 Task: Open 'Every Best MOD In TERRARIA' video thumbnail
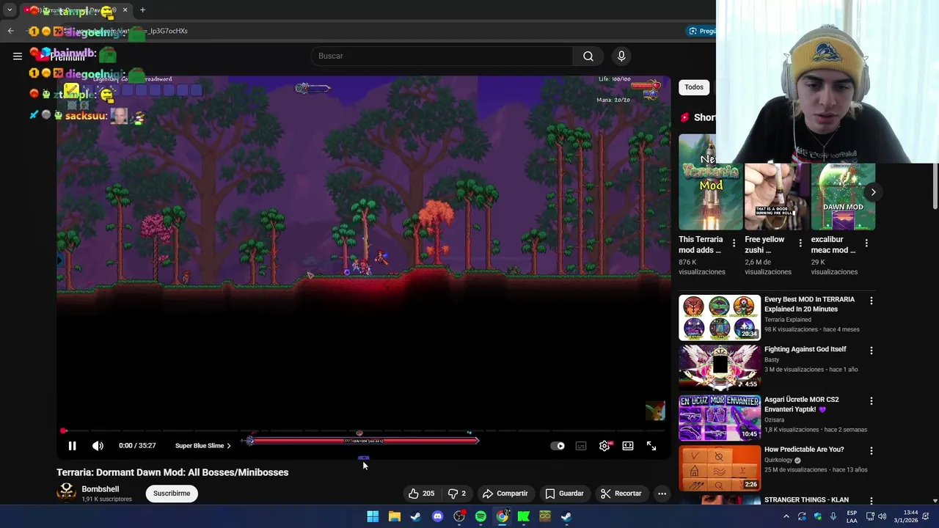[720, 318]
